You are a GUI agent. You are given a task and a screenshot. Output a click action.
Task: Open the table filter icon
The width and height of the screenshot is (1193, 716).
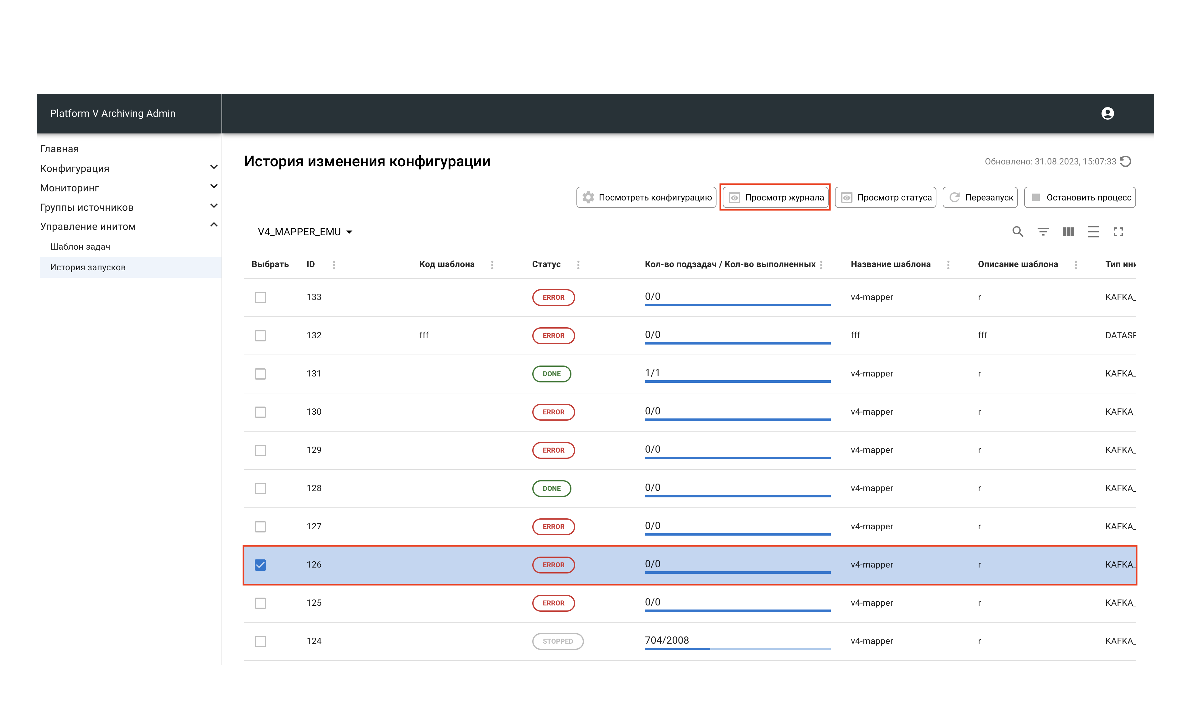tap(1043, 232)
